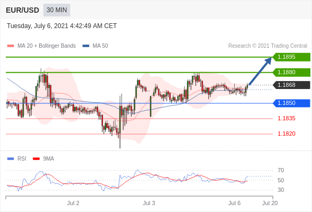Click the MA 20 Bollinger Bands legend swatch

click(x=11, y=46)
